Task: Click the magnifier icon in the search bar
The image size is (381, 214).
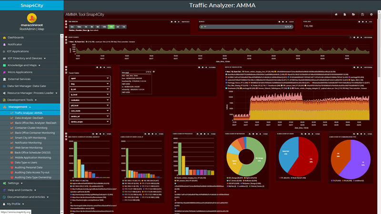Action: point(286,27)
